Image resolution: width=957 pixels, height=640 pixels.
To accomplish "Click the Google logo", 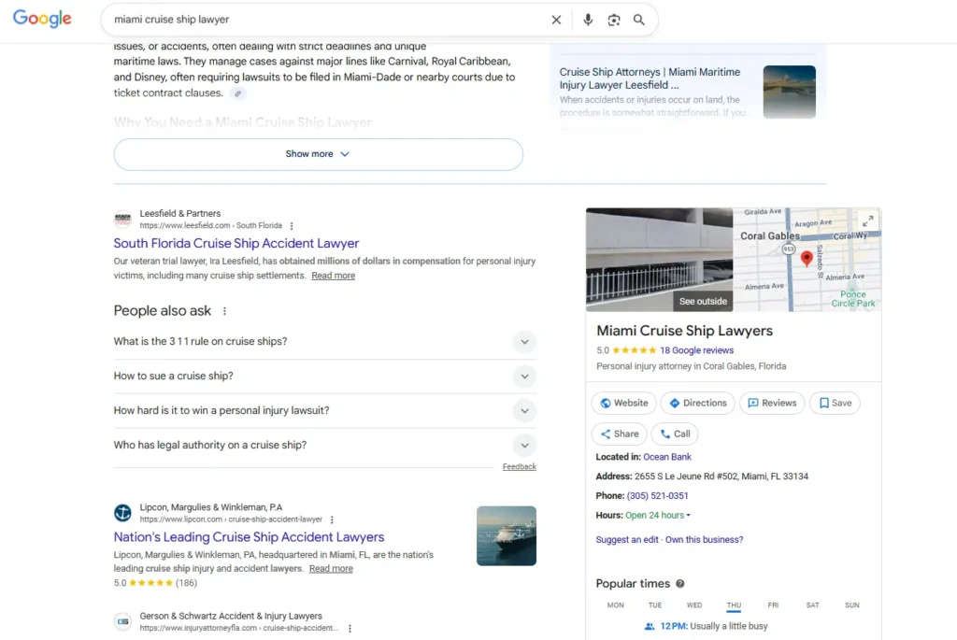I will pyautogui.click(x=42, y=20).
